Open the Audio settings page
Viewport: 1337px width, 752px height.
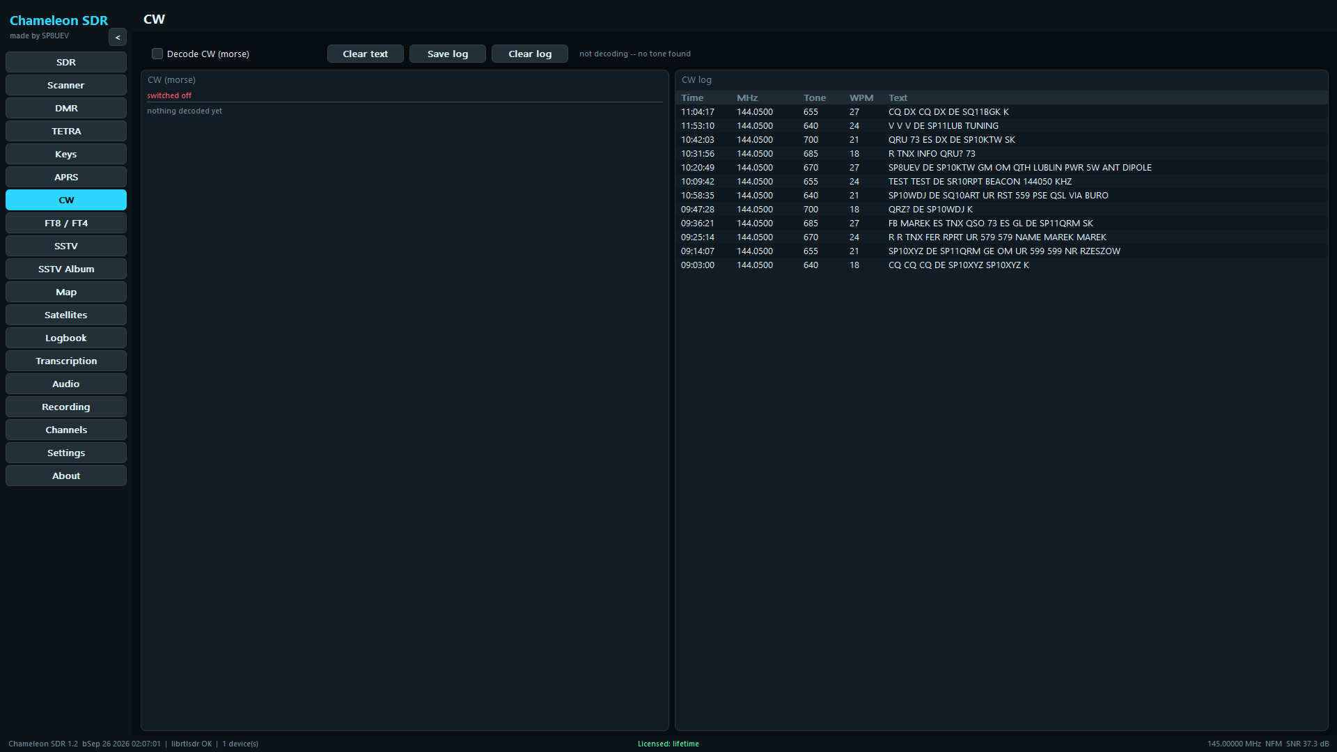click(66, 384)
